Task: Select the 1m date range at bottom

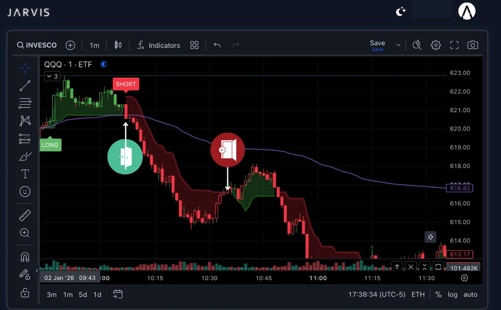Action: pyautogui.click(x=68, y=295)
